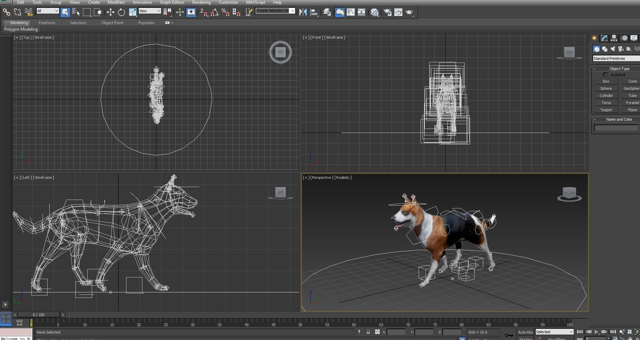The height and width of the screenshot is (340, 640).
Task: Click the Box button
Action: [606, 81]
